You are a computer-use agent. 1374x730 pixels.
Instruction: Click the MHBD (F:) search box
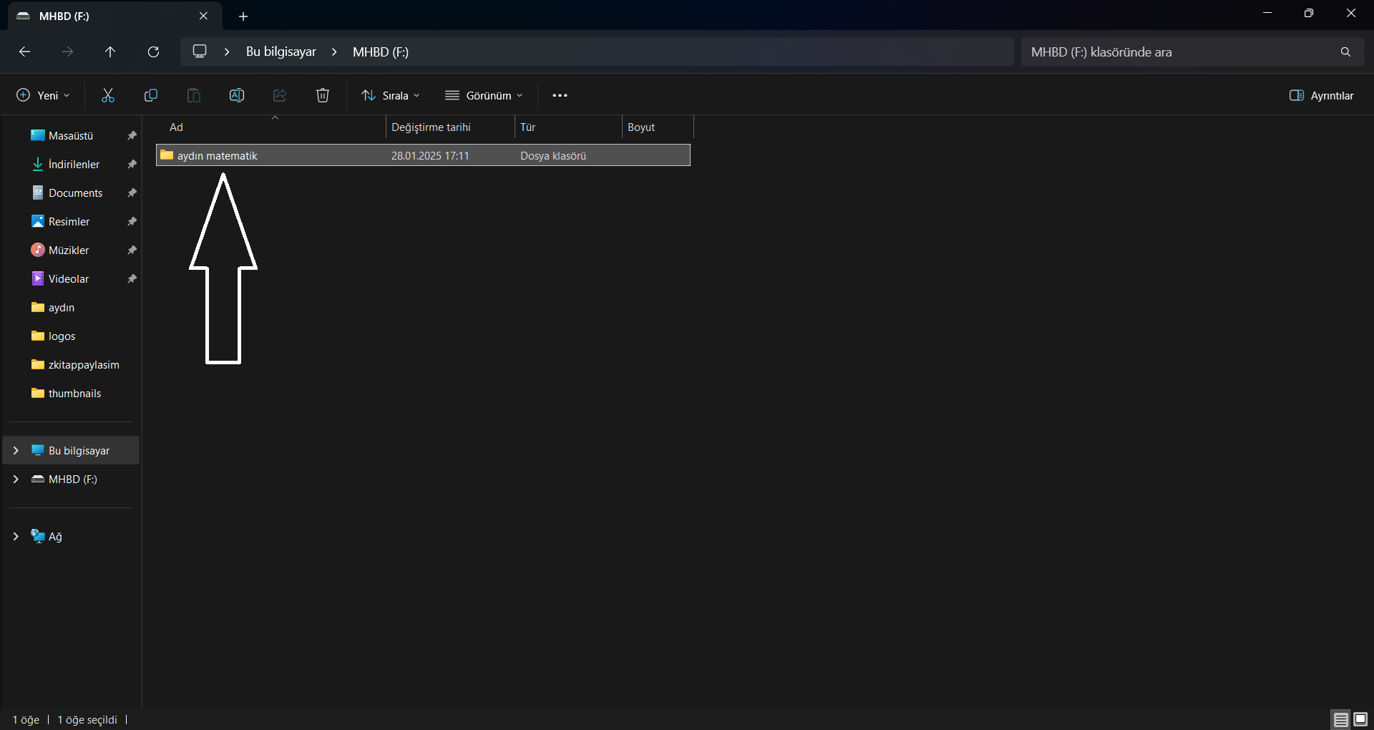[x=1181, y=52]
